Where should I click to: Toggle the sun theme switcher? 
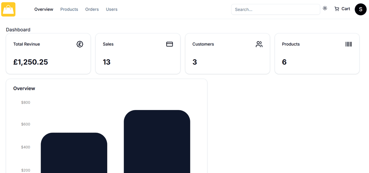tap(325, 9)
